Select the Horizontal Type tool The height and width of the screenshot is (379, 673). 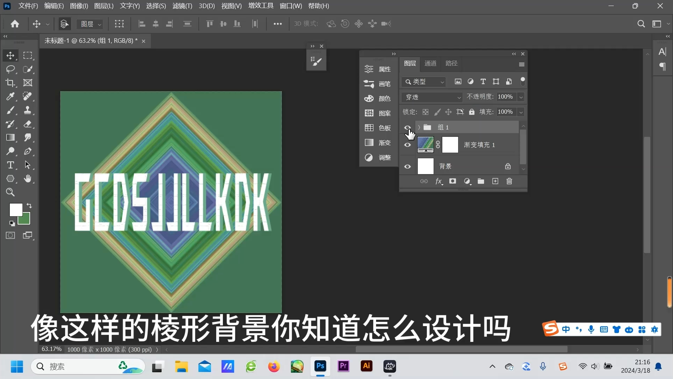pyautogui.click(x=11, y=165)
